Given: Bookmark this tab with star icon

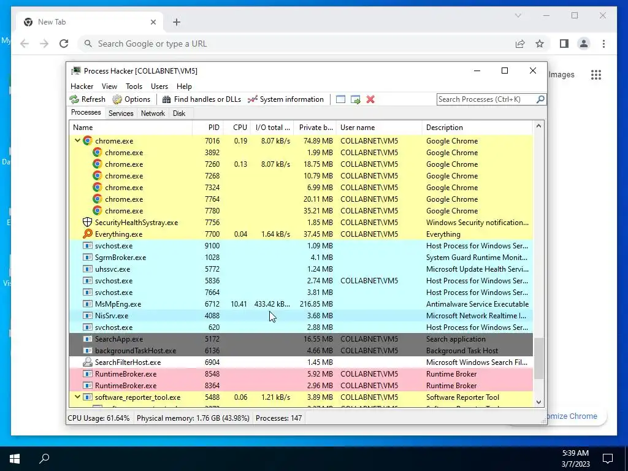Looking at the screenshot, I should point(540,44).
